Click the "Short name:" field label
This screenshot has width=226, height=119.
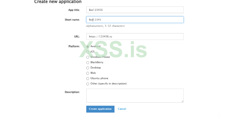tap(72, 20)
